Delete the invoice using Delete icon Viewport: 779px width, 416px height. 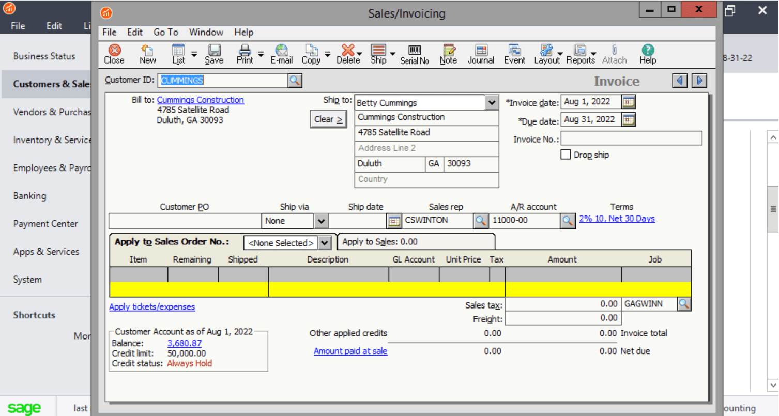pos(348,54)
